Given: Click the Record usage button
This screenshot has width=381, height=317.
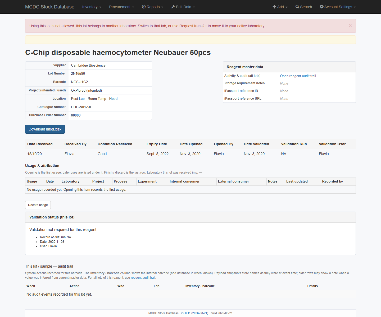Looking at the screenshot, I should pyautogui.click(x=38, y=205).
